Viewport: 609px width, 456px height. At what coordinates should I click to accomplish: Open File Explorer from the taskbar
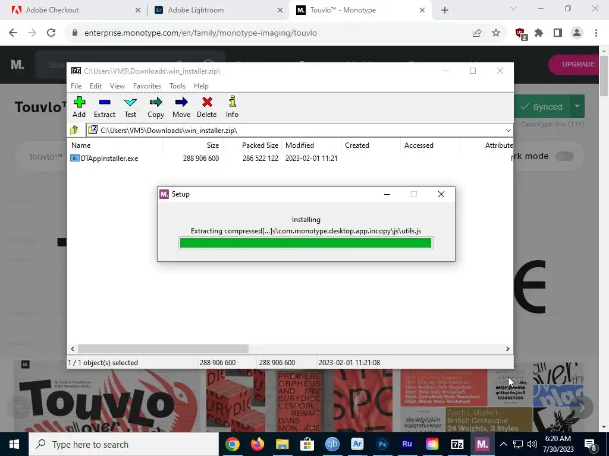click(x=282, y=444)
